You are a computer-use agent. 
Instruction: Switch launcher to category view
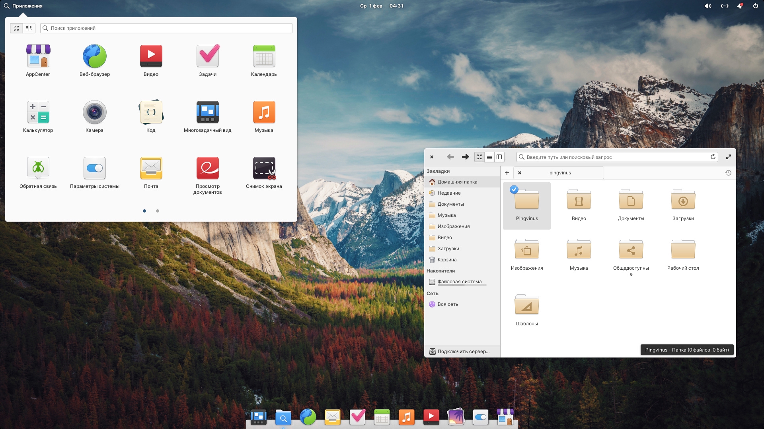tap(29, 28)
